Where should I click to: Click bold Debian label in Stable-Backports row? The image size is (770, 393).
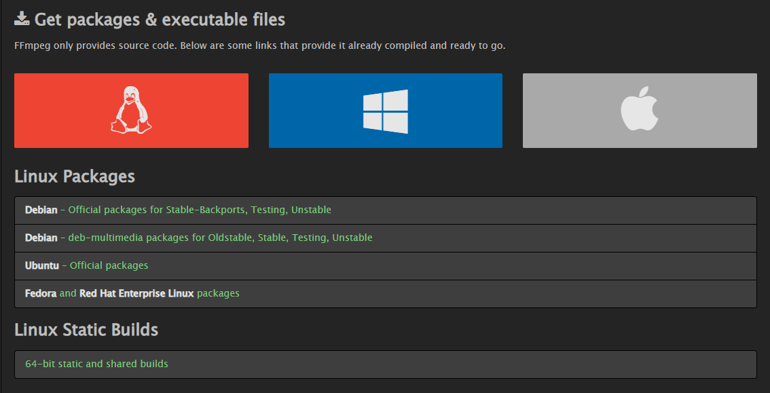point(41,210)
